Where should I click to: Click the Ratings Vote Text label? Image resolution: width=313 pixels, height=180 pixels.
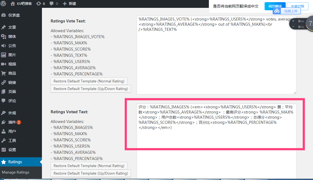coord(68,21)
